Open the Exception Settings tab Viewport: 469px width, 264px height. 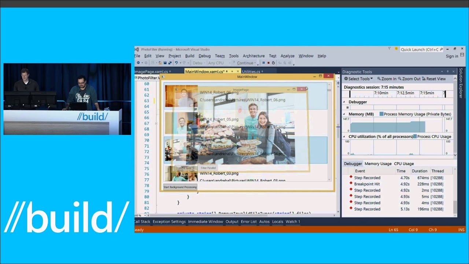point(169,221)
